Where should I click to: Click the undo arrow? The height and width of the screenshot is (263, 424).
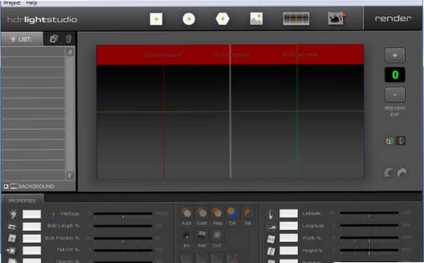pyautogui.click(x=388, y=173)
